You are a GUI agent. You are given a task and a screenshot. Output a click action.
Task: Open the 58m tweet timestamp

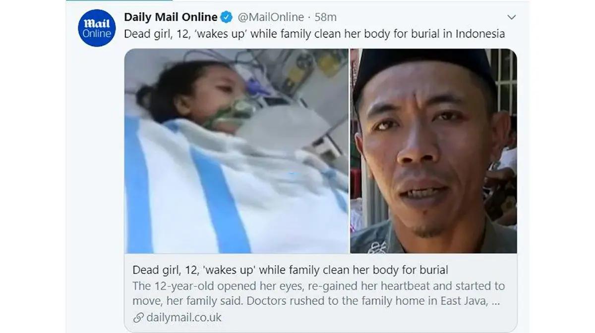(325, 17)
